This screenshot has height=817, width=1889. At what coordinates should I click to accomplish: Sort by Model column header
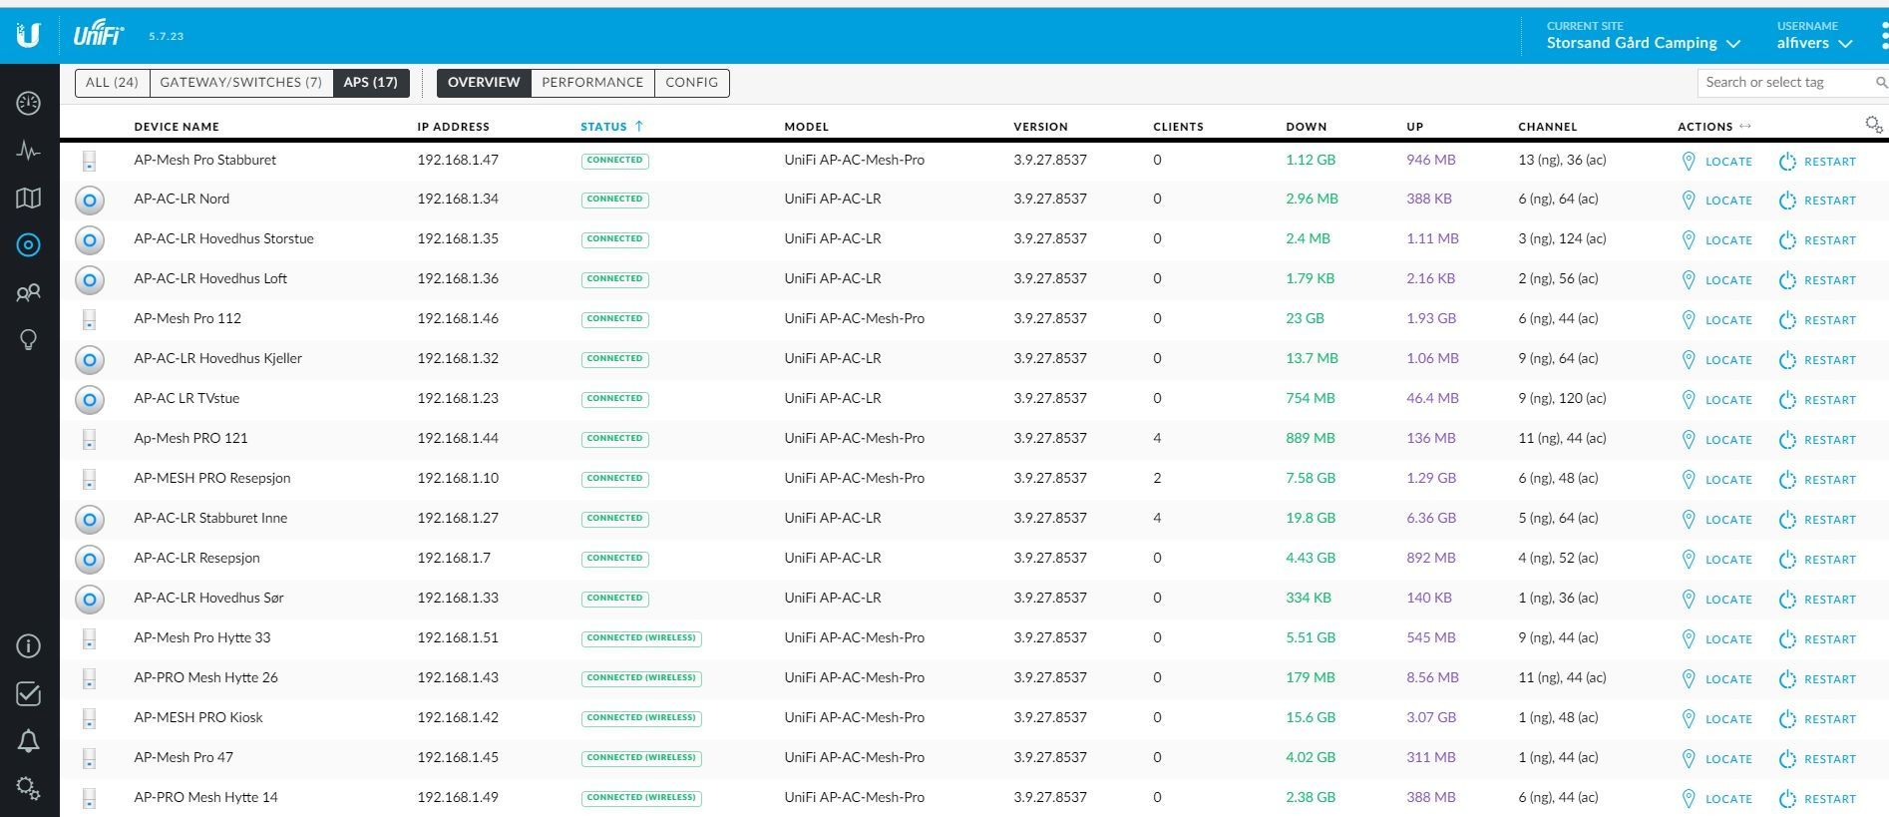click(806, 127)
